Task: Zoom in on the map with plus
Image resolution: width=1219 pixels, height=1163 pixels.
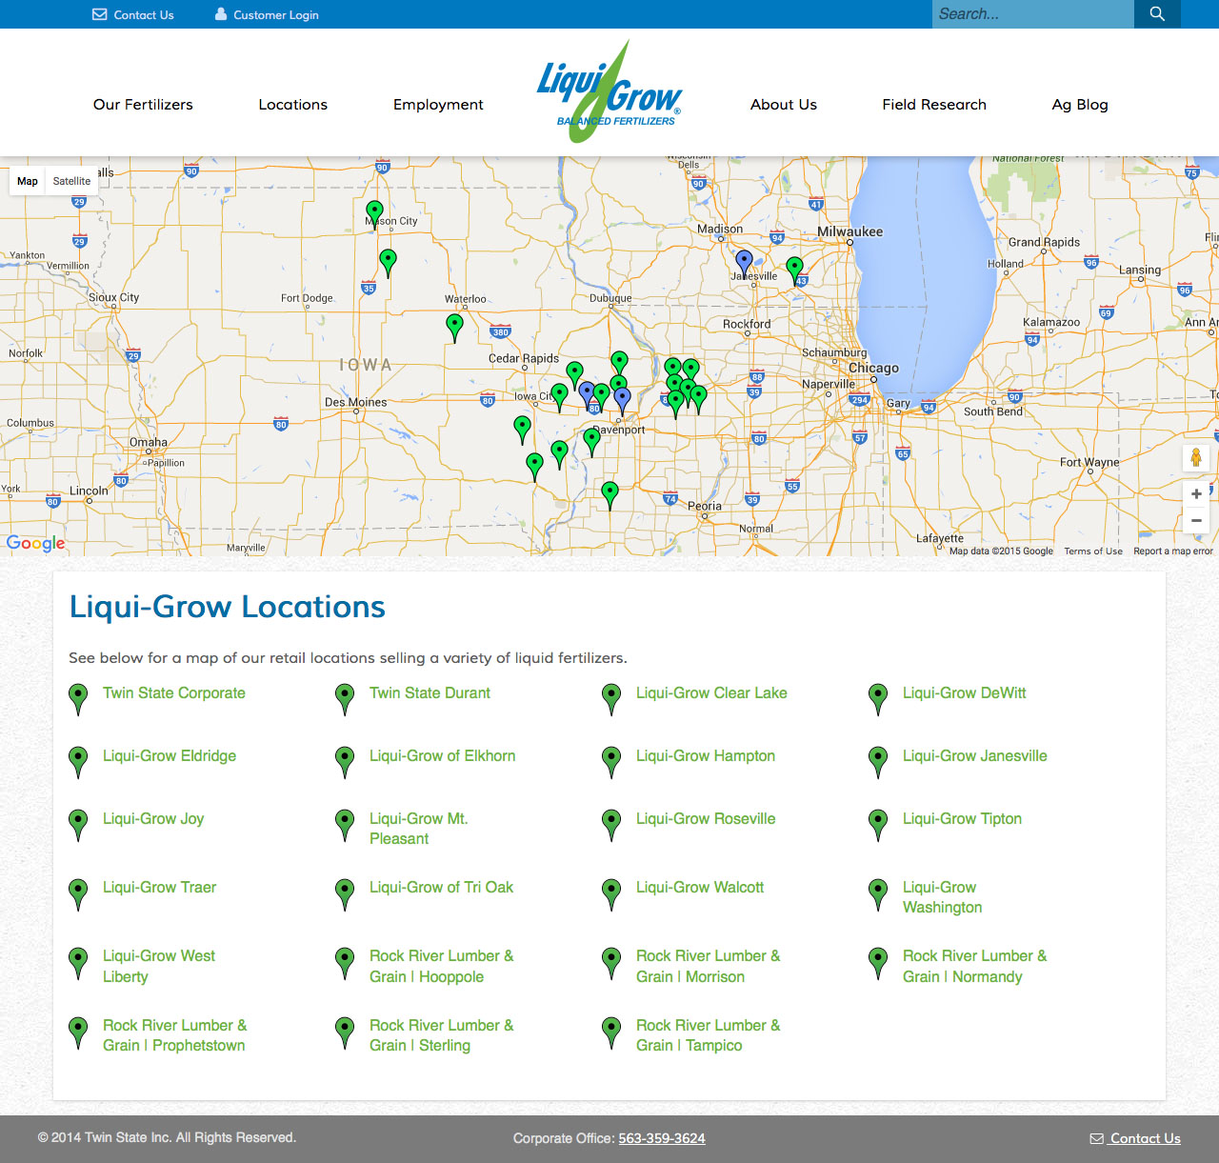Action: 1196,494
